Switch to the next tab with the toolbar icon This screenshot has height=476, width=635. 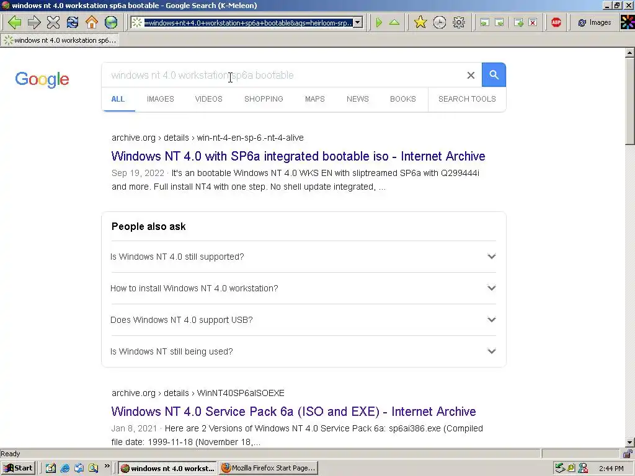(499, 22)
